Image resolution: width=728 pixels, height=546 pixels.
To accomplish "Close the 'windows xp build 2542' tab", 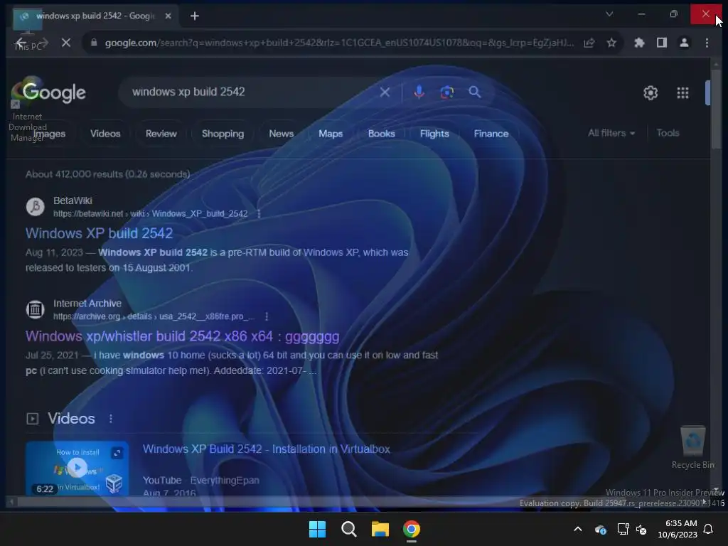I will coord(168,16).
